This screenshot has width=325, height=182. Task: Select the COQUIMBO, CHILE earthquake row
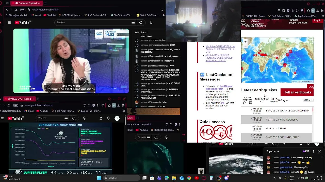[277, 137]
